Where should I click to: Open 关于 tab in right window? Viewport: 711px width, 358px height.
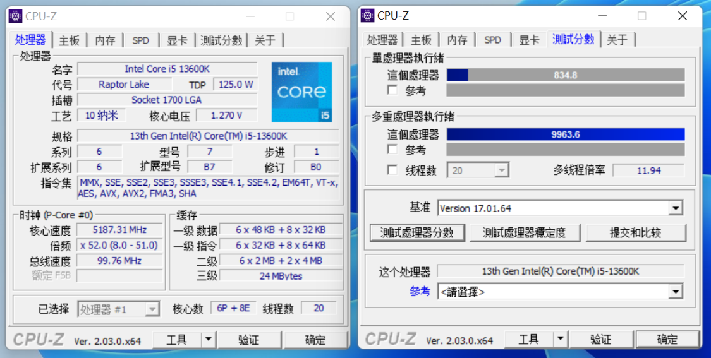(617, 40)
